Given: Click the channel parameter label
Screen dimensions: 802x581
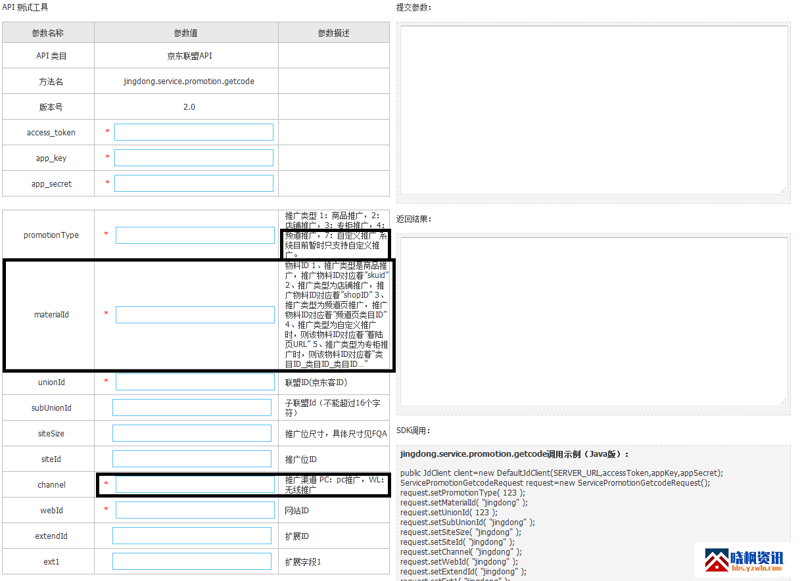Looking at the screenshot, I should point(51,485).
